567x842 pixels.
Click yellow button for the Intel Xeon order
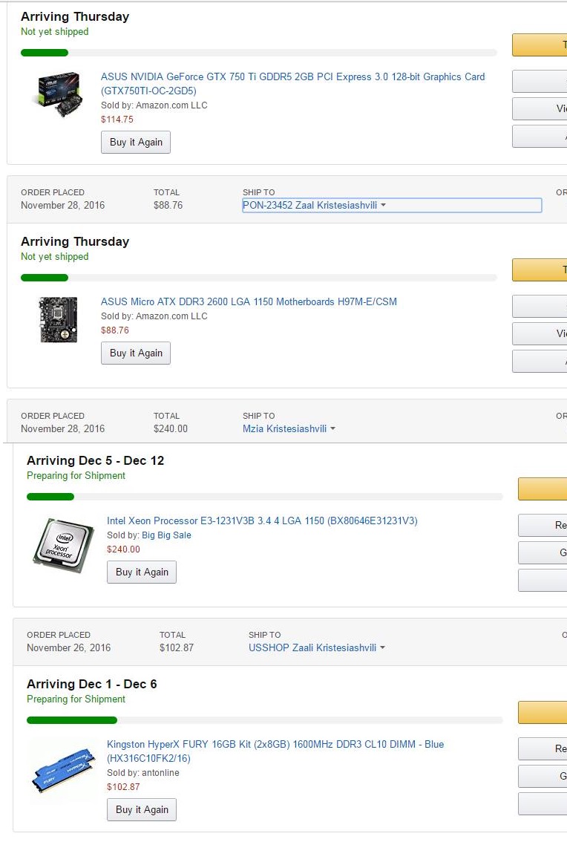pyautogui.click(x=543, y=489)
